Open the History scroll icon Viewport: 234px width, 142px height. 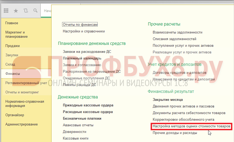tap(26, 11)
